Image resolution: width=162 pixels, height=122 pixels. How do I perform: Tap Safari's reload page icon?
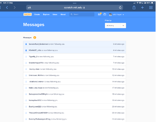tap(120, 7)
